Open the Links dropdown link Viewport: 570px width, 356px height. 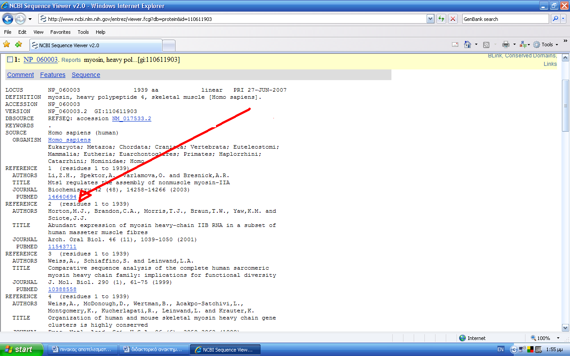(550, 64)
